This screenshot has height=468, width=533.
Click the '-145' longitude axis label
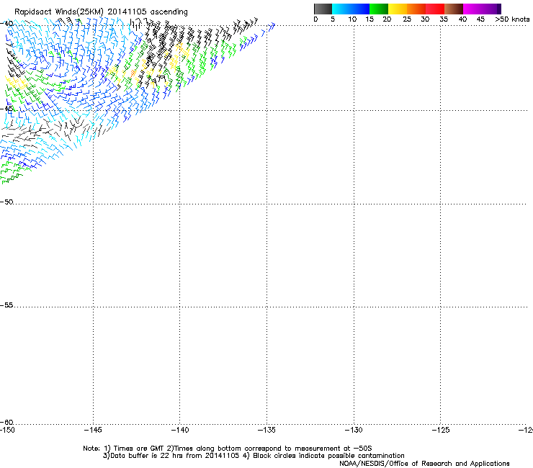(x=93, y=431)
